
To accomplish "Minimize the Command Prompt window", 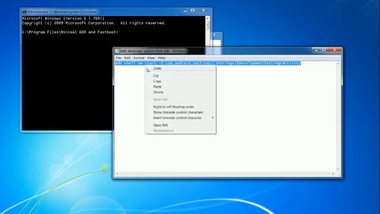I will click(185, 11).
